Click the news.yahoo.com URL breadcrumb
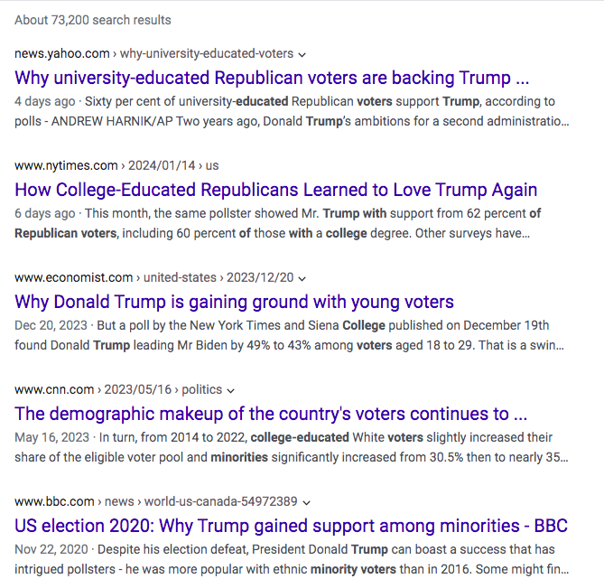This screenshot has height=579, width=604. (x=153, y=54)
